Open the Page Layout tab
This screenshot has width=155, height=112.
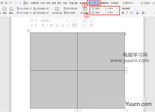35,3
